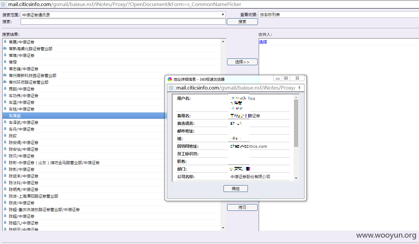Image resolution: width=419 pixels, height=244 pixels.
Task: Click the results list scroll-down arrow
Action: (223, 228)
